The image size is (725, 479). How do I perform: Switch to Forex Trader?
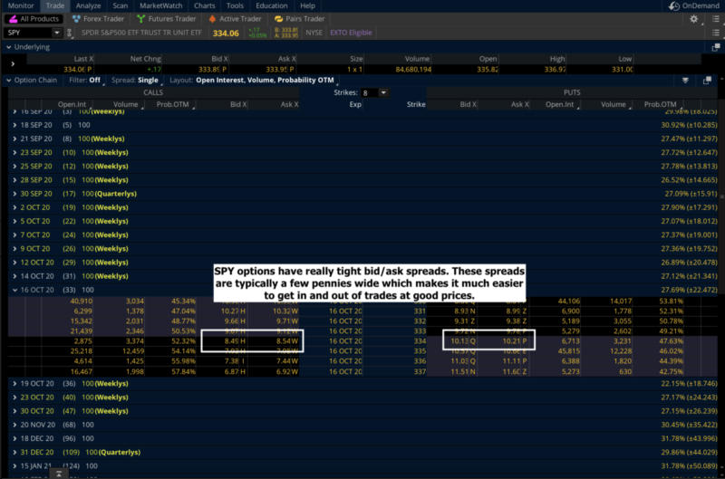pyautogui.click(x=99, y=19)
